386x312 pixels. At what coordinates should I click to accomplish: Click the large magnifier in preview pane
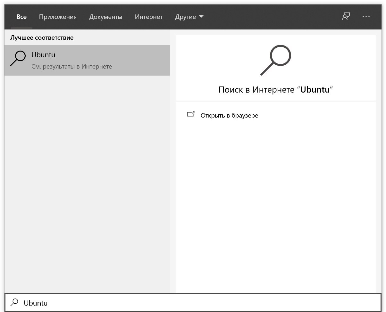point(275,60)
